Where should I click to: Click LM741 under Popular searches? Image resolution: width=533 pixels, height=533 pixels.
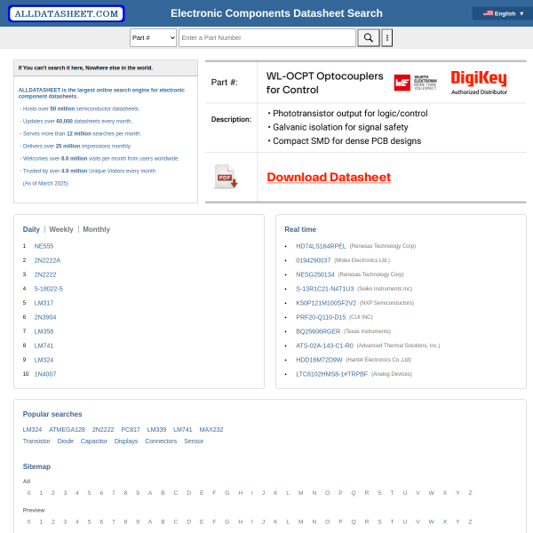click(183, 430)
